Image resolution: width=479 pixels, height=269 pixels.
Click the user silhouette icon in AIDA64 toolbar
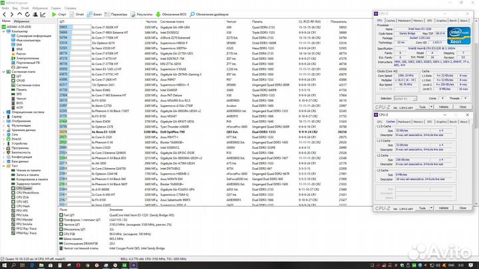coord(35,15)
